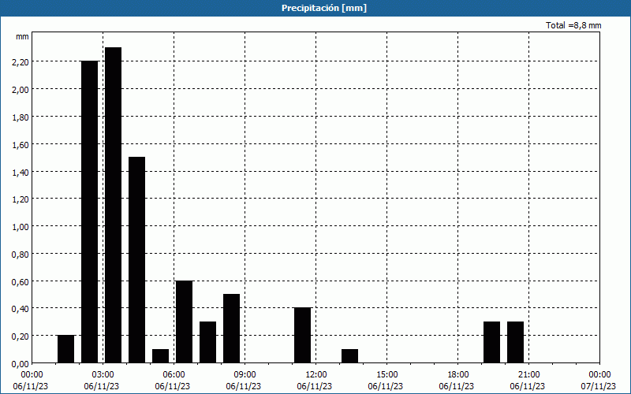This screenshot has width=631, height=394.
Task: Click the Precipitación [mm] chart title
Action: [324, 8]
